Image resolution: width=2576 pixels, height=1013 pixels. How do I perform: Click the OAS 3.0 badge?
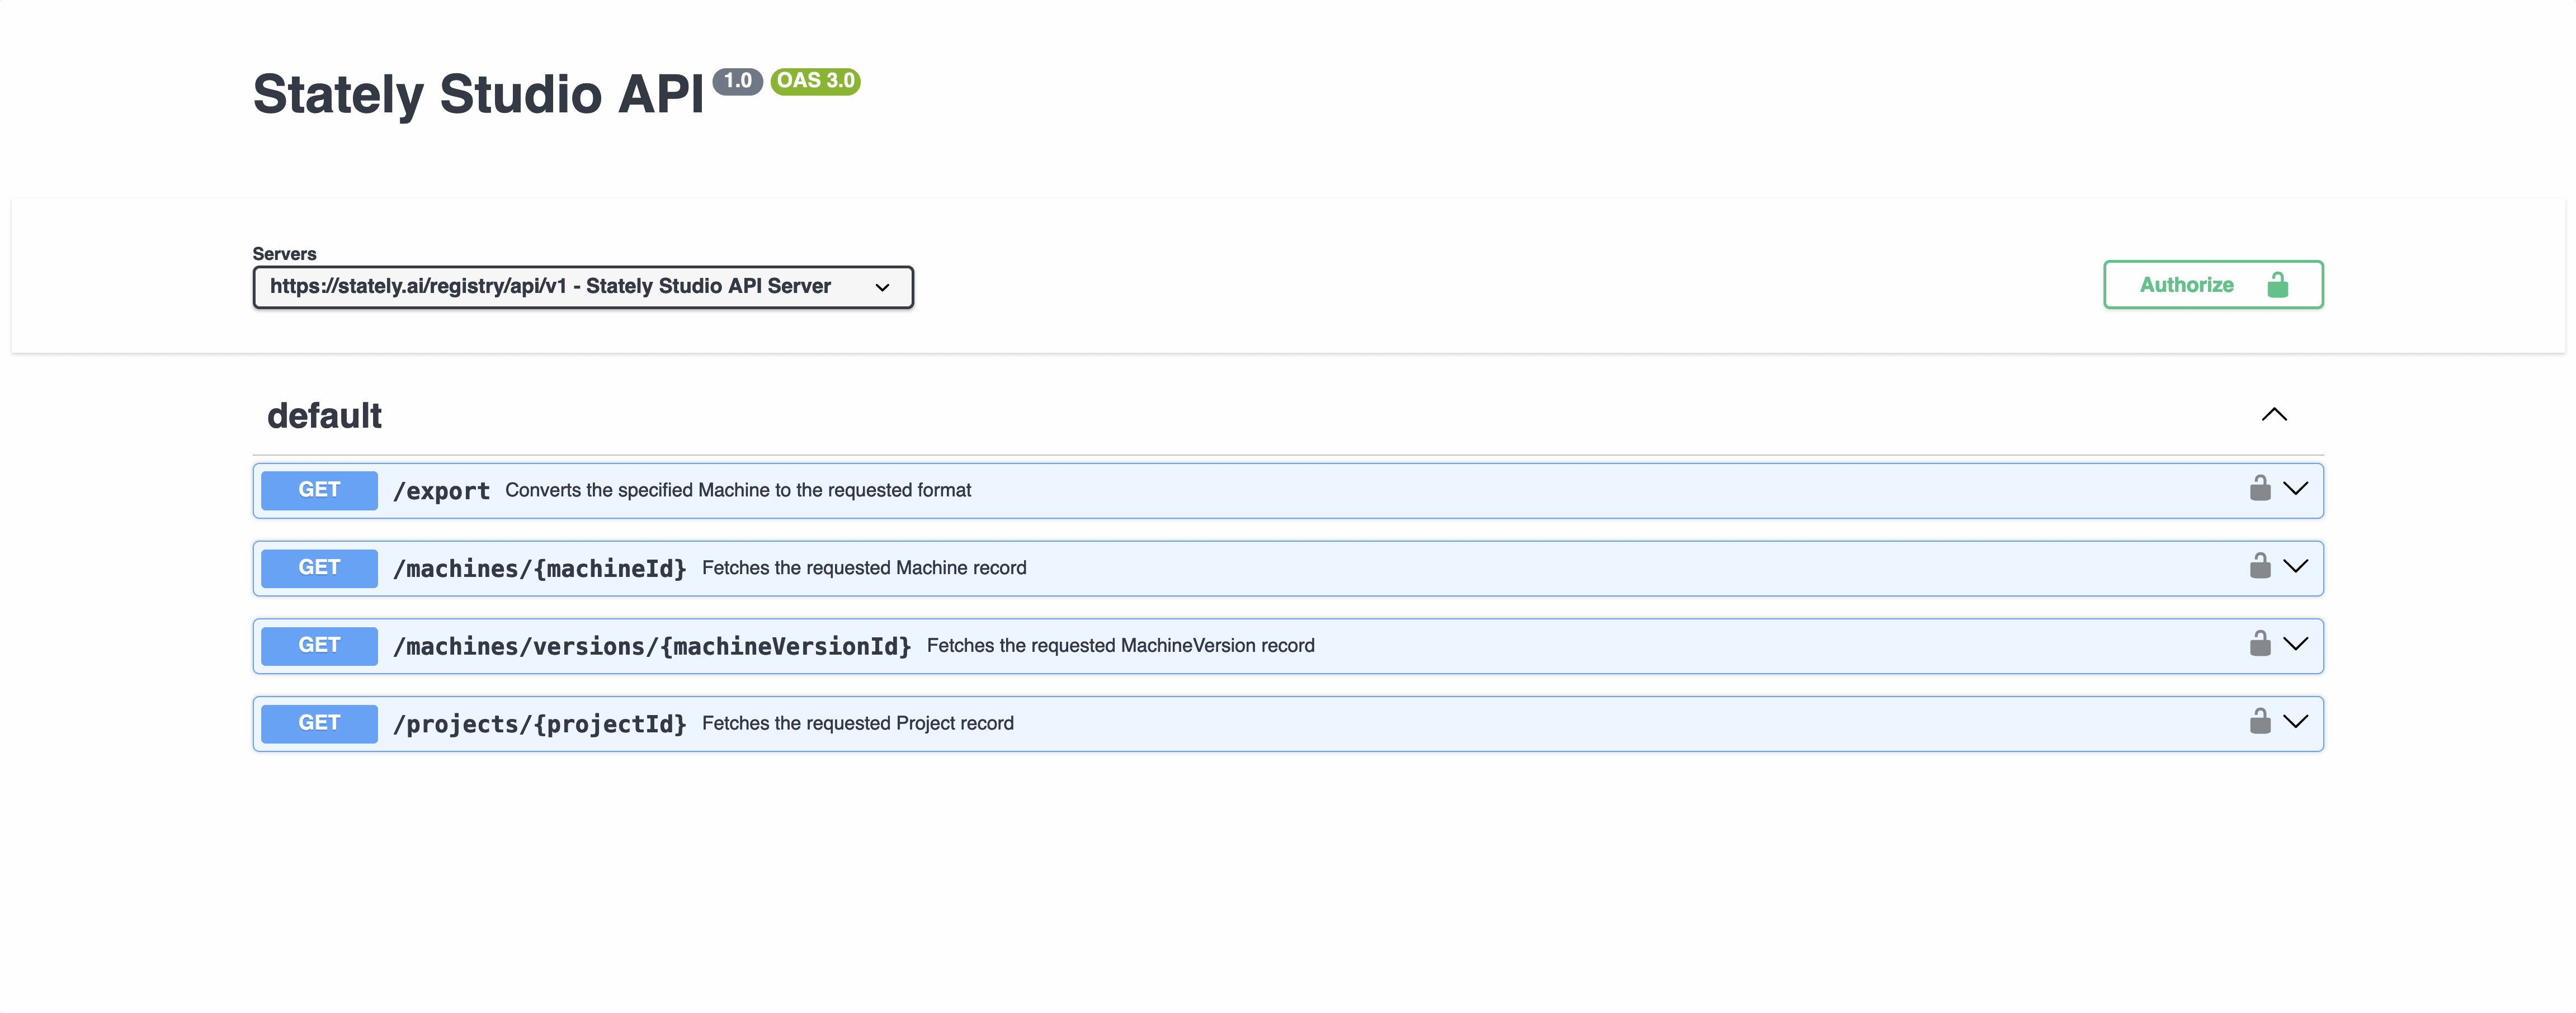click(815, 81)
